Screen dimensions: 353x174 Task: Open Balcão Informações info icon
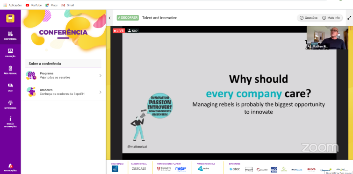10,122
